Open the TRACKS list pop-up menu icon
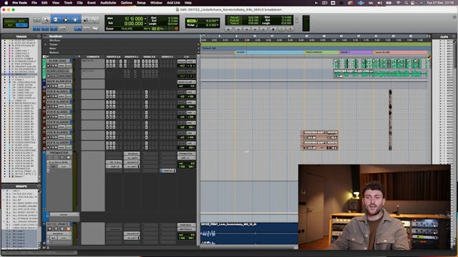 click(x=39, y=36)
